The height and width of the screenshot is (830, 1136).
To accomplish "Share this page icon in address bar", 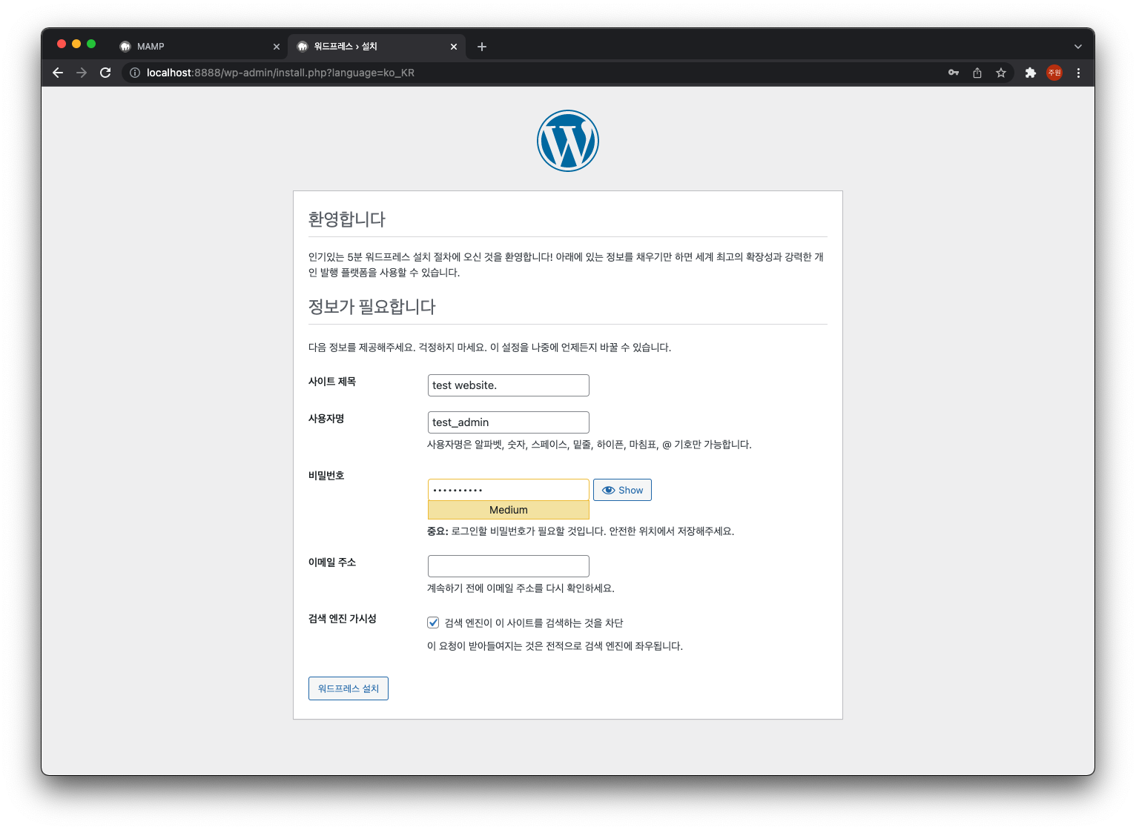I will point(977,73).
